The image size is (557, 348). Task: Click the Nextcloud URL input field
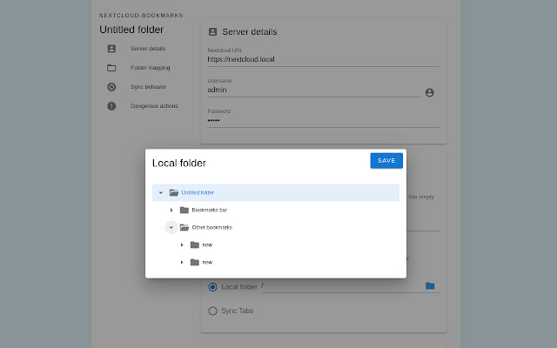point(322,60)
